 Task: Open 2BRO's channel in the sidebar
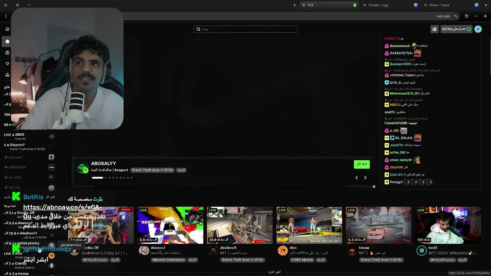(x=29, y=136)
